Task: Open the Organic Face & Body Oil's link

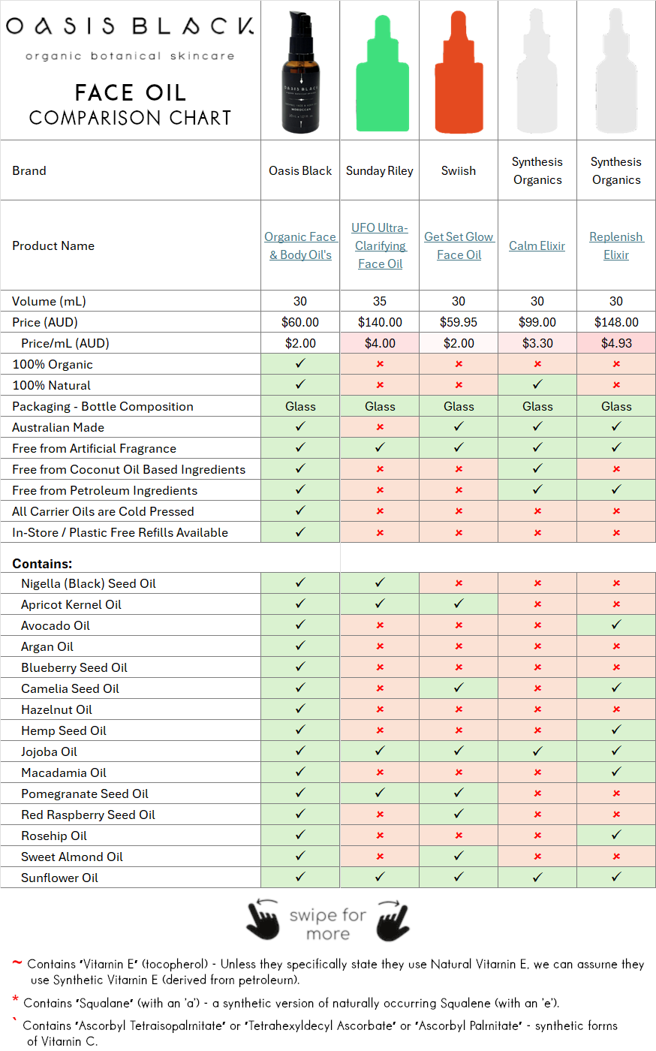Action: (x=300, y=245)
